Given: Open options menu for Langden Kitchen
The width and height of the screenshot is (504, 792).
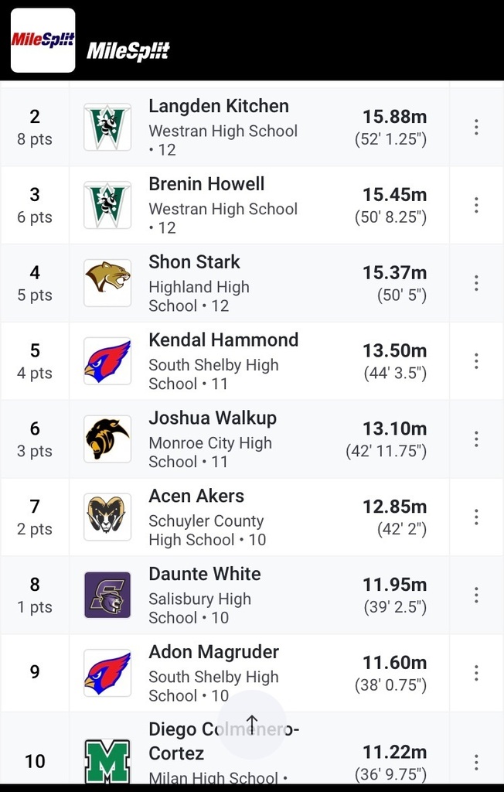Looking at the screenshot, I should [476, 128].
